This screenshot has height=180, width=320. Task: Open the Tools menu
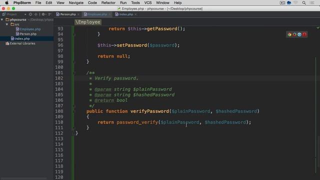coord(135,2)
